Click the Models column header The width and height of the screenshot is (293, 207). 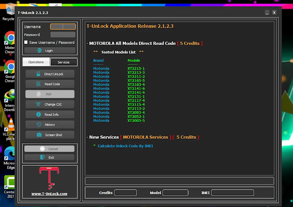click(x=134, y=60)
